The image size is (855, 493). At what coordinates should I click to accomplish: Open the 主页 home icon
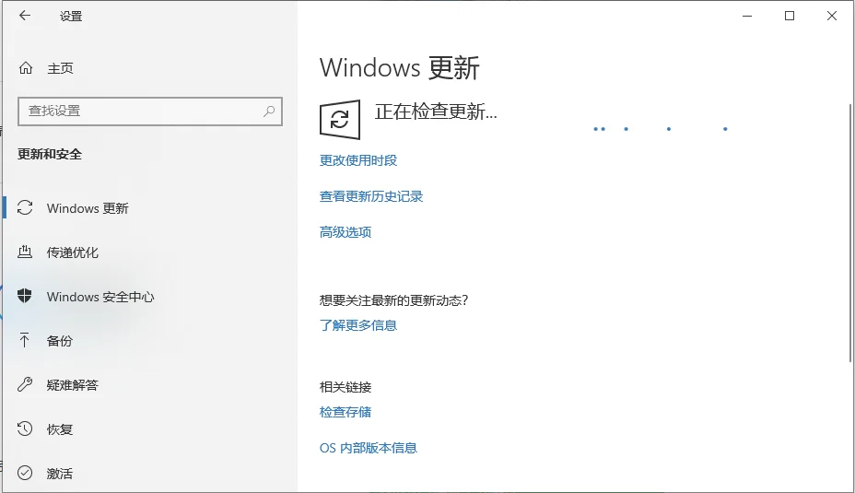(x=26, y=68)
